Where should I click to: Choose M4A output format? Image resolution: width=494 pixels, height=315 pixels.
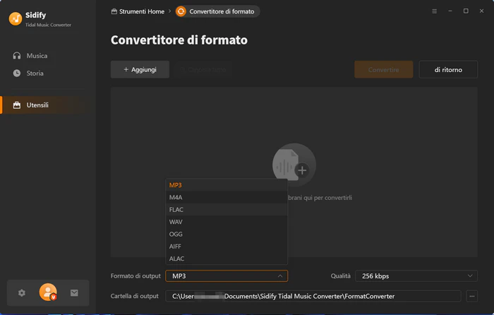(227, 197)
